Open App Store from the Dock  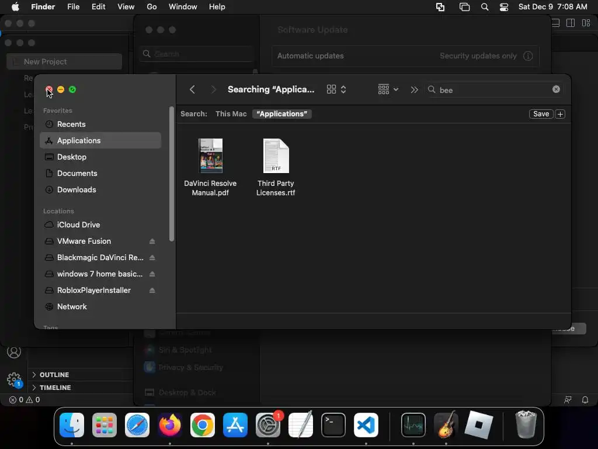(235, 425)
